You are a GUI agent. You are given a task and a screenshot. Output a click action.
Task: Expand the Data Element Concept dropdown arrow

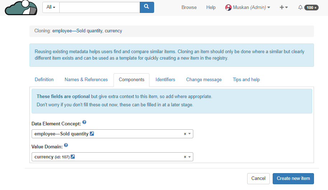[x=190, y=134]
